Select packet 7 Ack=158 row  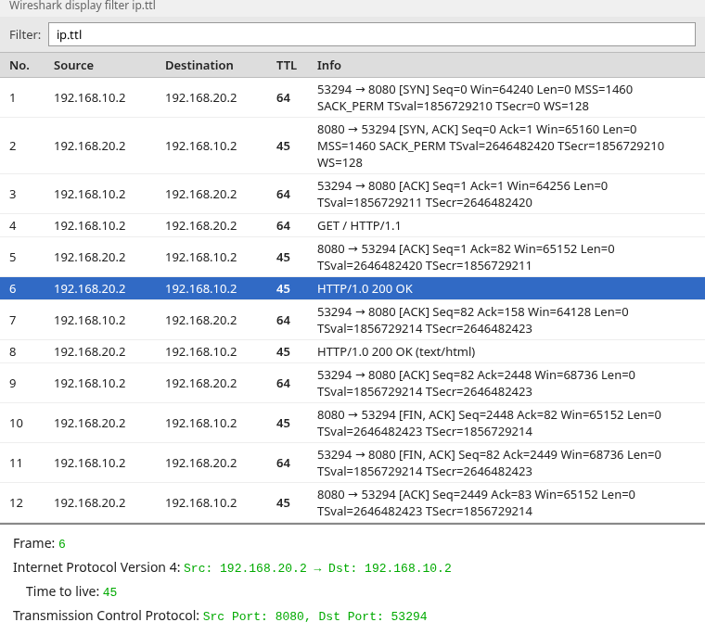(352, 320)
